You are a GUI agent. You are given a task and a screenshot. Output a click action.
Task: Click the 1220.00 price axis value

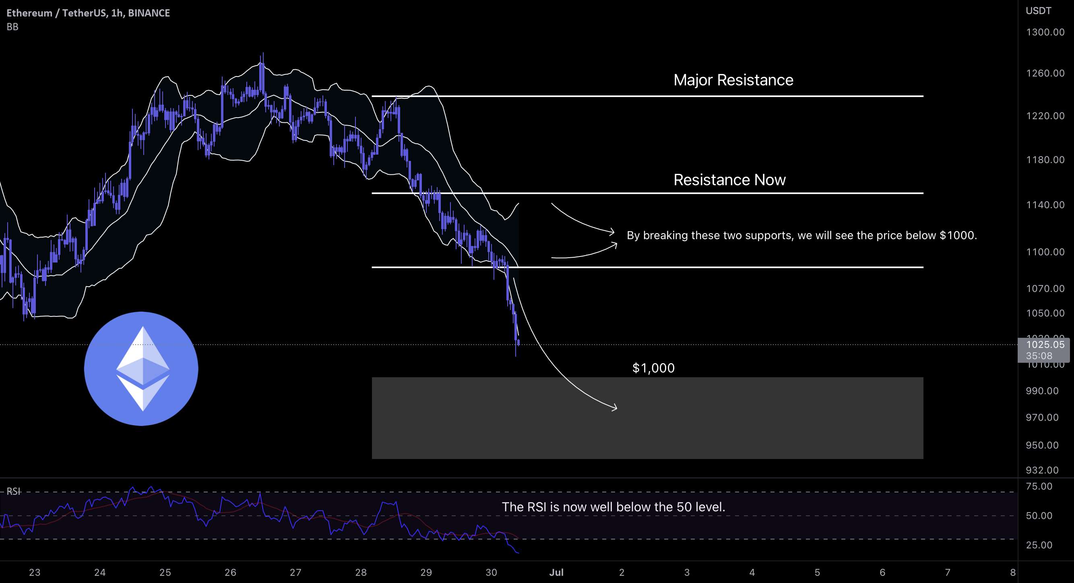click(x=1045, y=116)
